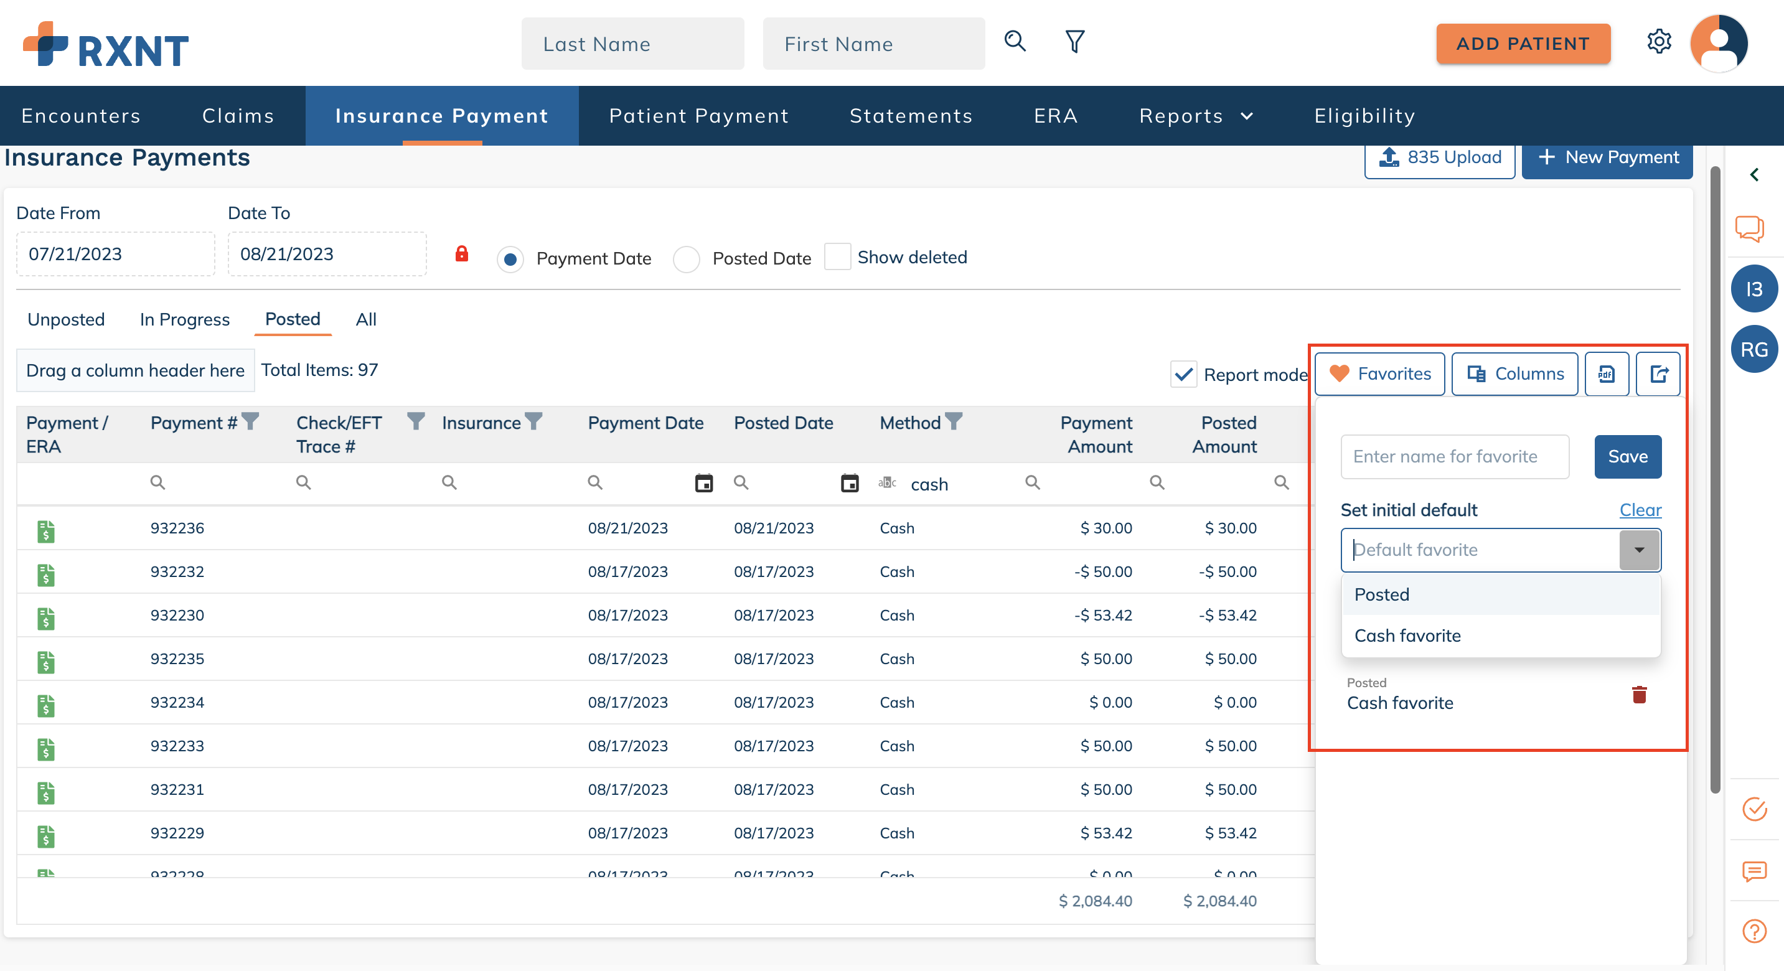Load the saved Cash favorite entry

point(1400,703)
